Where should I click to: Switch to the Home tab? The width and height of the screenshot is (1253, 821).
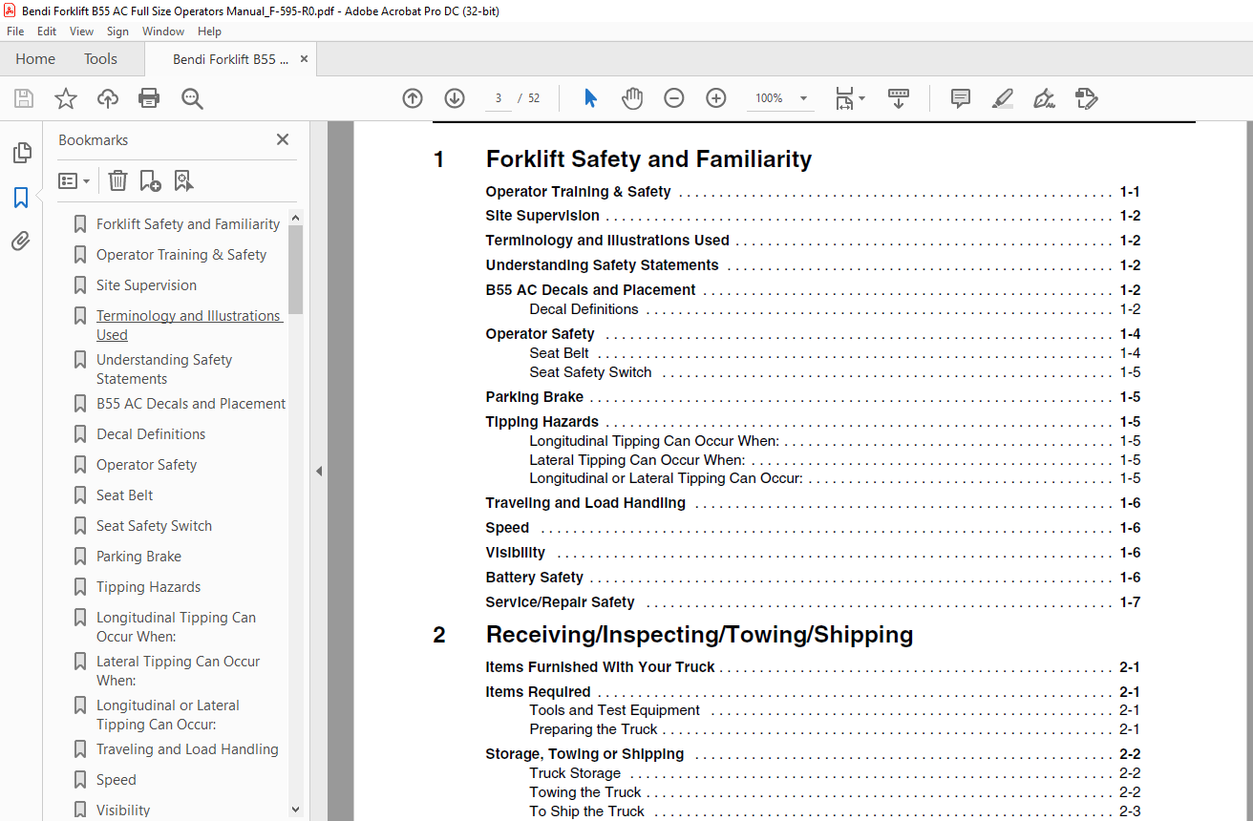[35, 59]
